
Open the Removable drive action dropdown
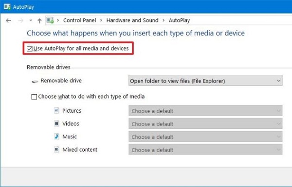pyautogui.click(x=205, y=81)
